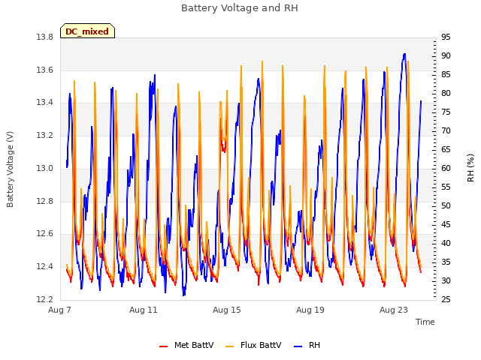The height and width of the screenshot is (360, 481).
Task: Click the 60 RH tick label
Action: coord(446,168)
